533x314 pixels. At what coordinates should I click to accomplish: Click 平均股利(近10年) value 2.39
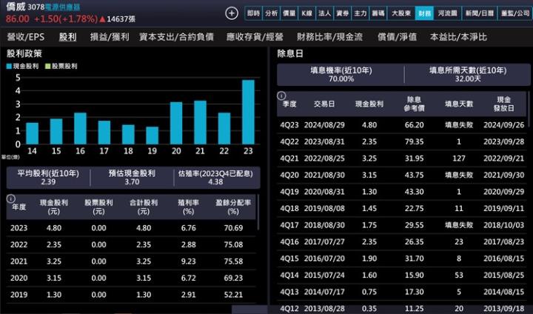tap(48, 181)
